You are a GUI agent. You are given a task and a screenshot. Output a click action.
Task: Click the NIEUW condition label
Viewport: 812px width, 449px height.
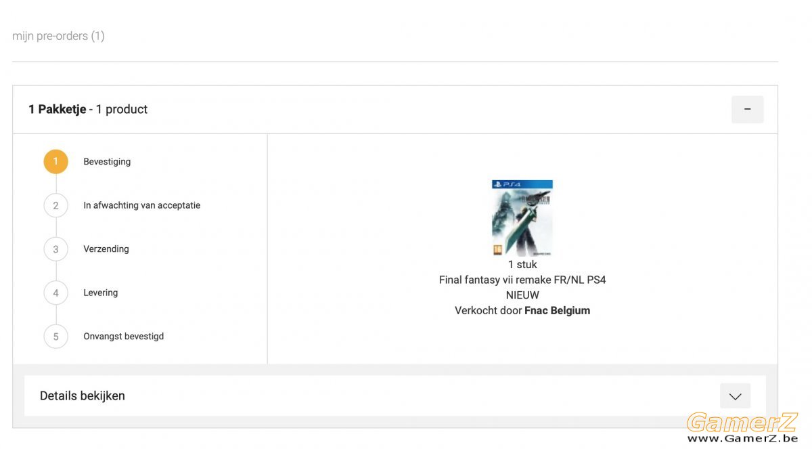(x=522, y=295)
